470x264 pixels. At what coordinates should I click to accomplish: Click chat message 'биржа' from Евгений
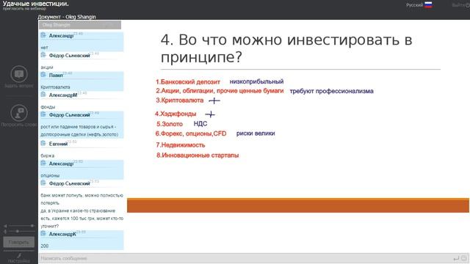(47, 155)
